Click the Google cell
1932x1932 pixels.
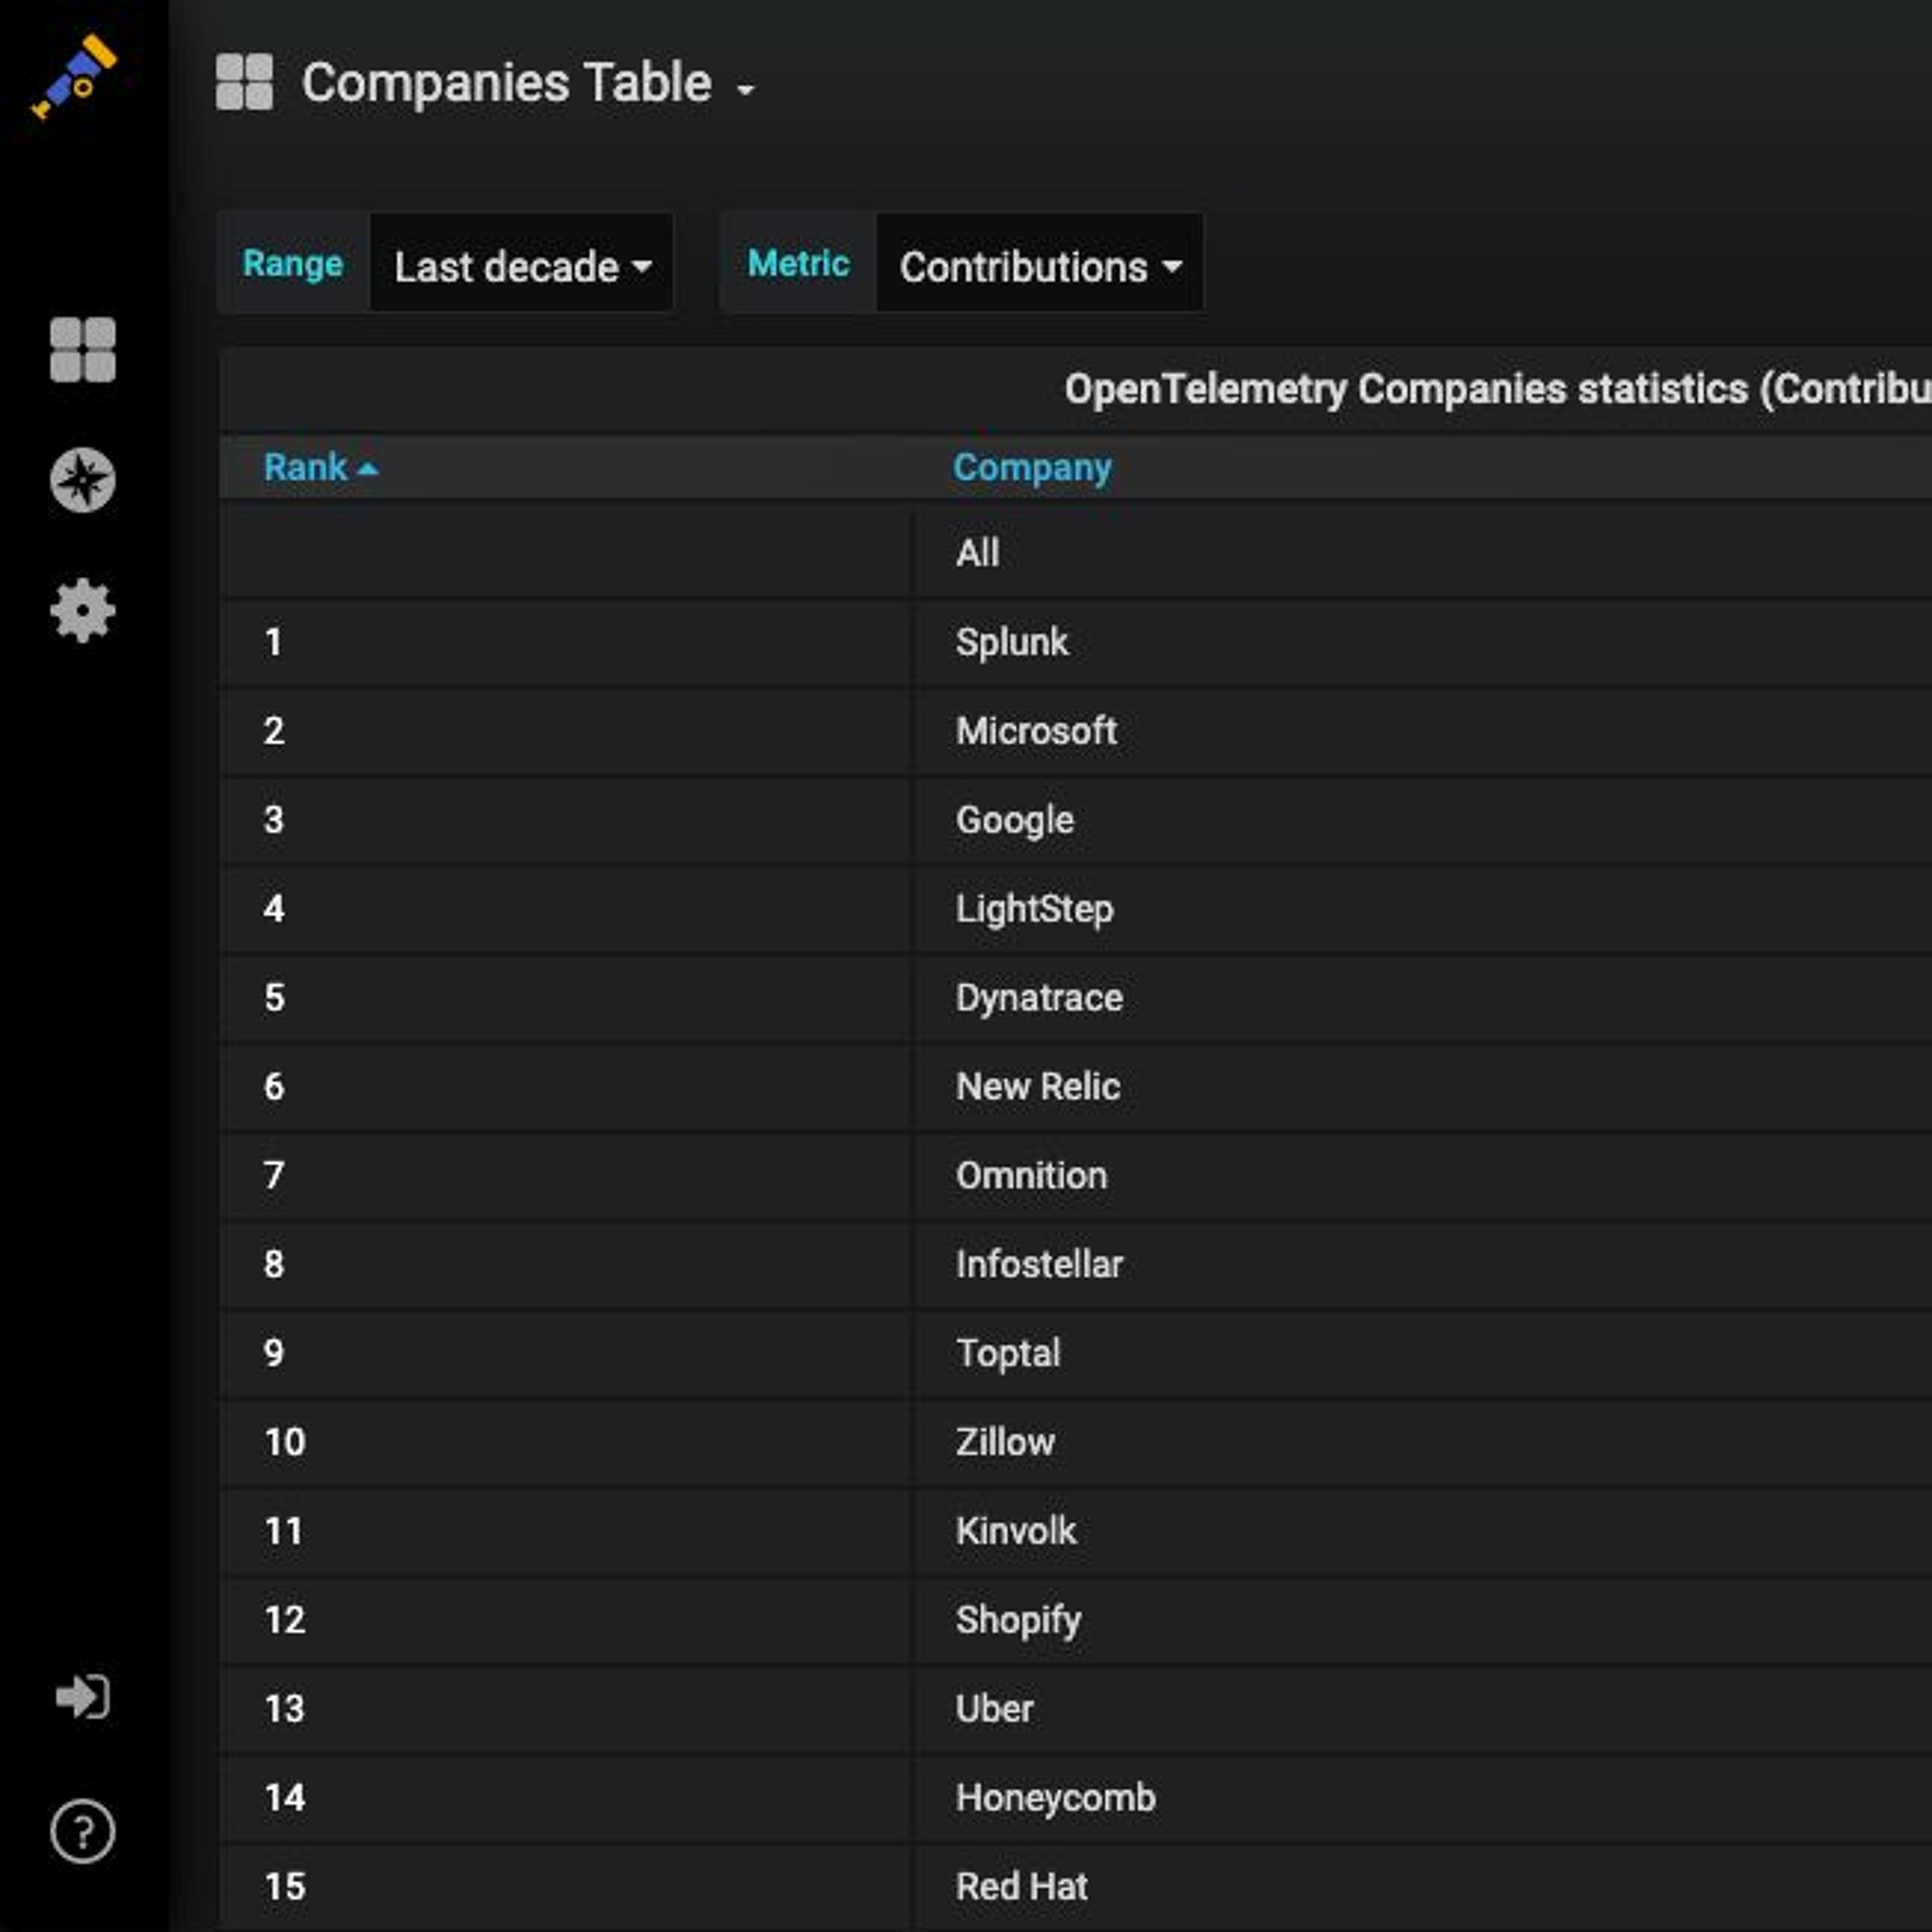[1423, 820]
